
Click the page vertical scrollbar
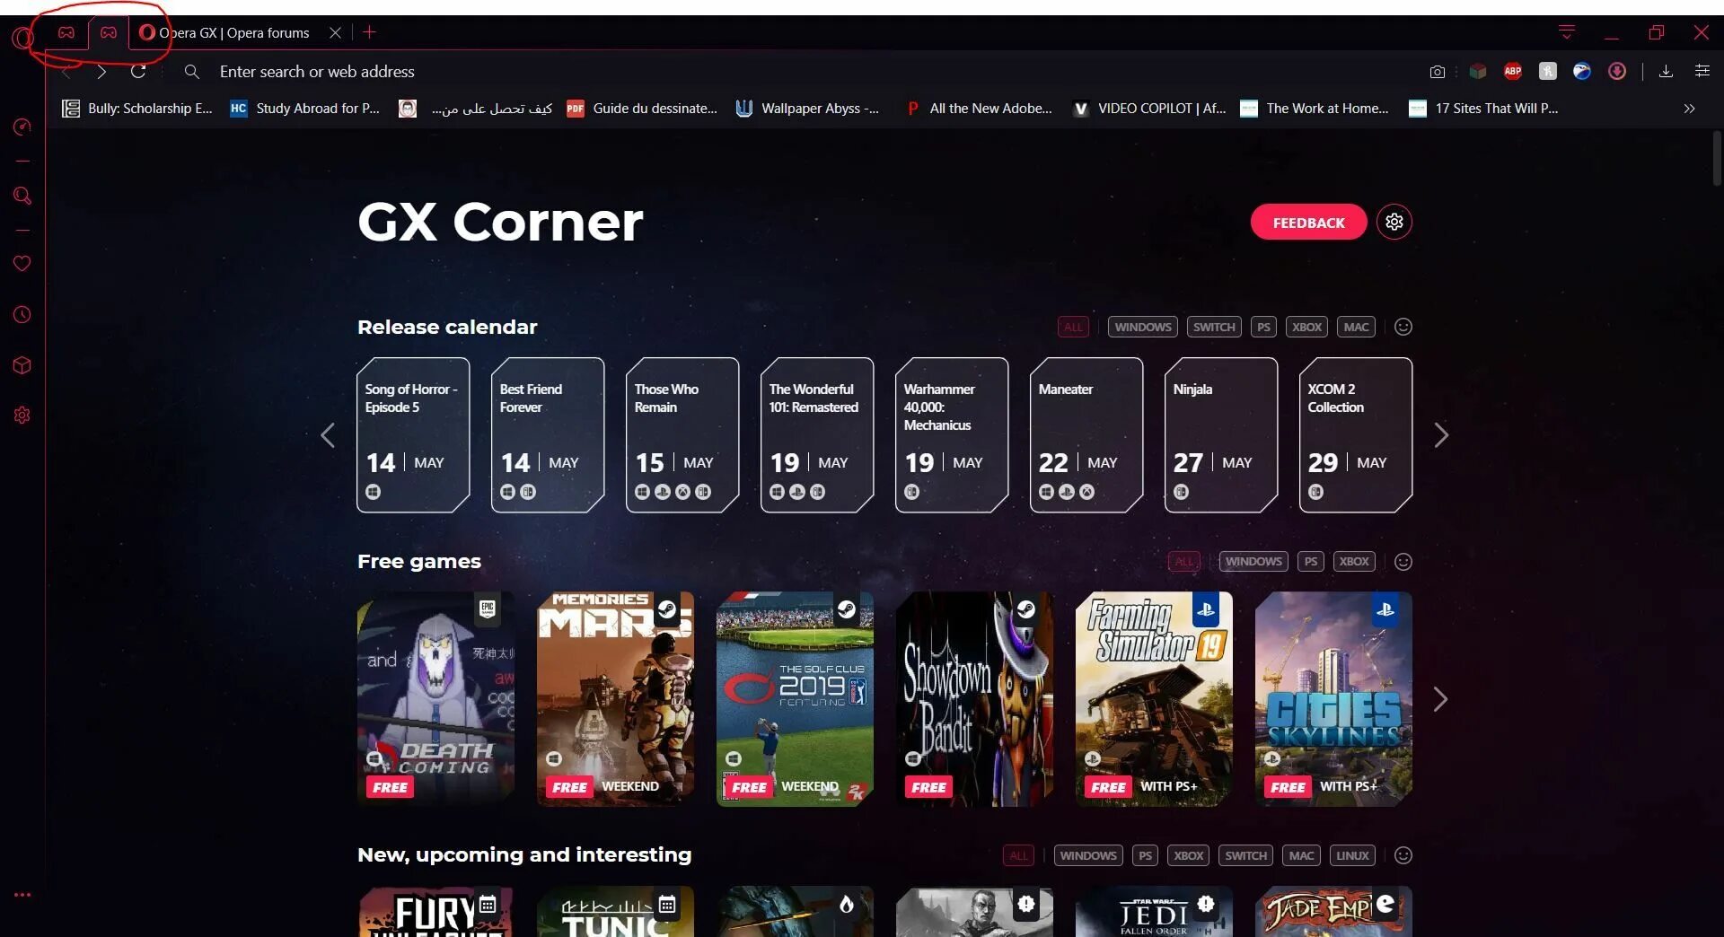pyautogui.click(x=1717, y=159)
